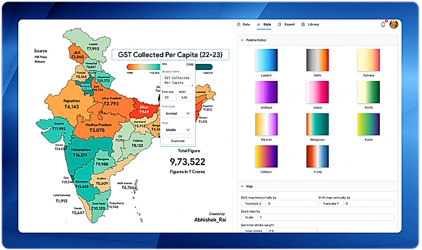Image resolution: width=422 pixels, height=250 pixels.
Task: Collapse the Map section
Action: pos(242,186)
